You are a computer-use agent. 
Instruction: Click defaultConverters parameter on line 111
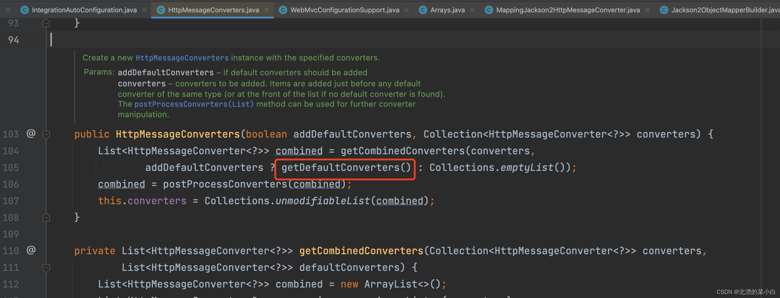coord(349,267)
